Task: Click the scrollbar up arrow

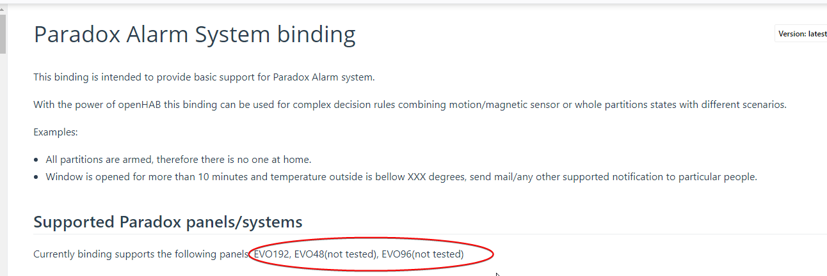Action: click(3, 10)
